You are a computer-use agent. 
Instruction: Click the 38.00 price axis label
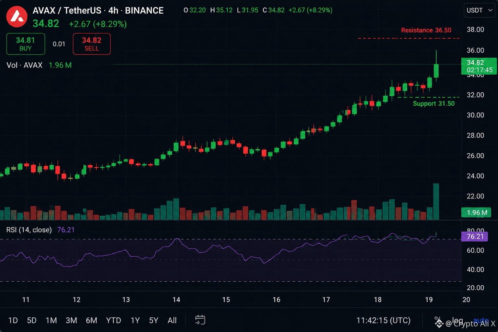pos(475,30)
